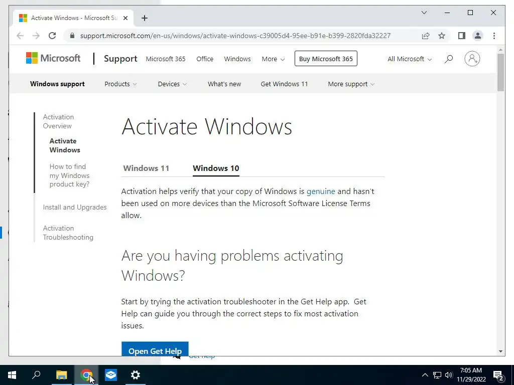Select the Windows 10 tab
Screen dimensions: 514x385
tap(216, 168)
